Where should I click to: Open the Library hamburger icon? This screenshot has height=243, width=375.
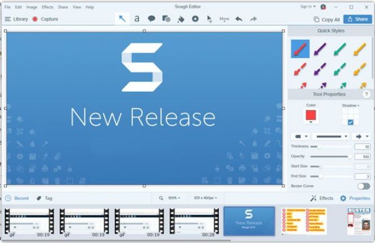(8, 19)
